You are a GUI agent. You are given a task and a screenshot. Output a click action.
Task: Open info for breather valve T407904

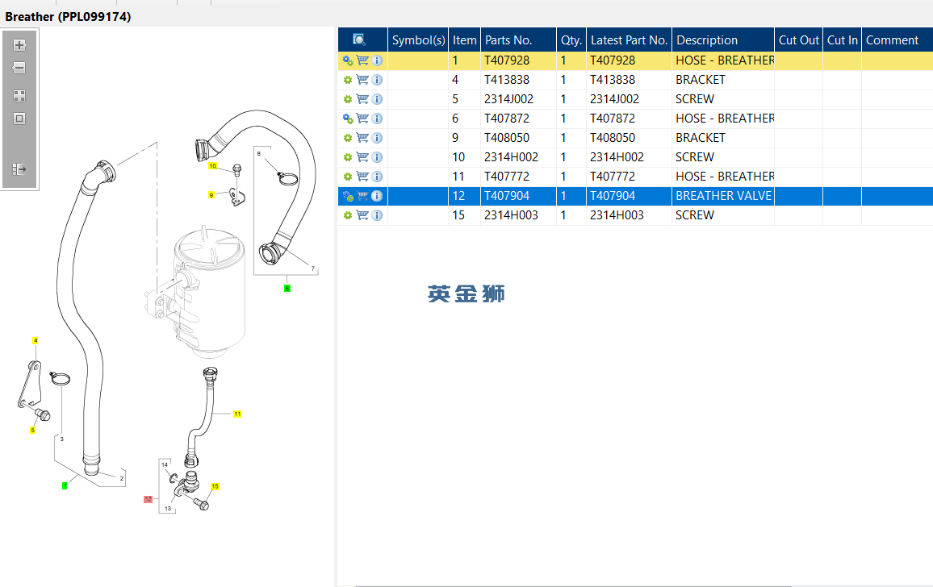[x=377, y=196]
